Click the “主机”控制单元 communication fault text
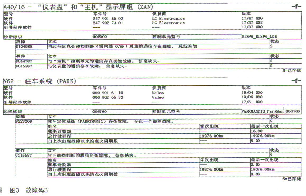The width and height of the screenshot is (306, 196). pos(104,61)
